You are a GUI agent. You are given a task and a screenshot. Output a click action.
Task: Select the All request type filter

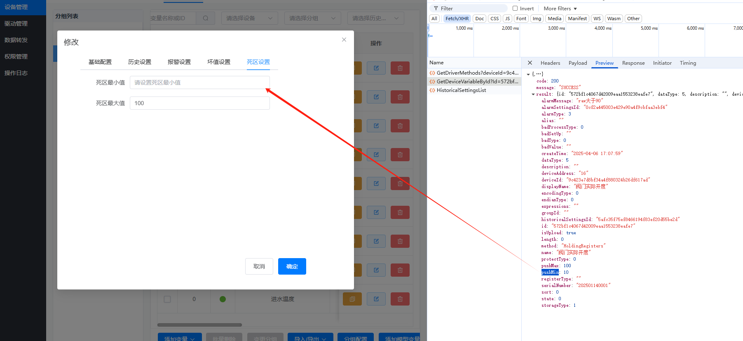point(434,19)
